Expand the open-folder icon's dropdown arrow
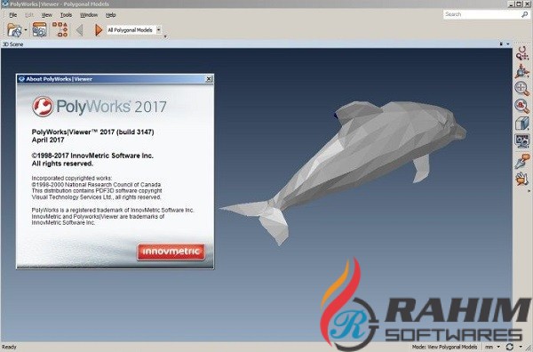This screenshot has width=533, height=352. [26, 30]
